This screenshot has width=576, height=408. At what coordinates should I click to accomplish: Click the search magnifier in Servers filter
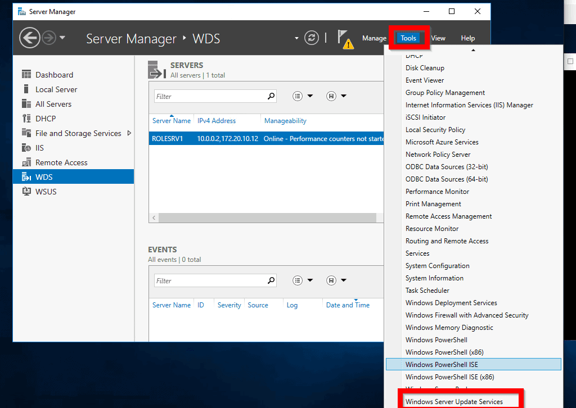tap(271, 96)
